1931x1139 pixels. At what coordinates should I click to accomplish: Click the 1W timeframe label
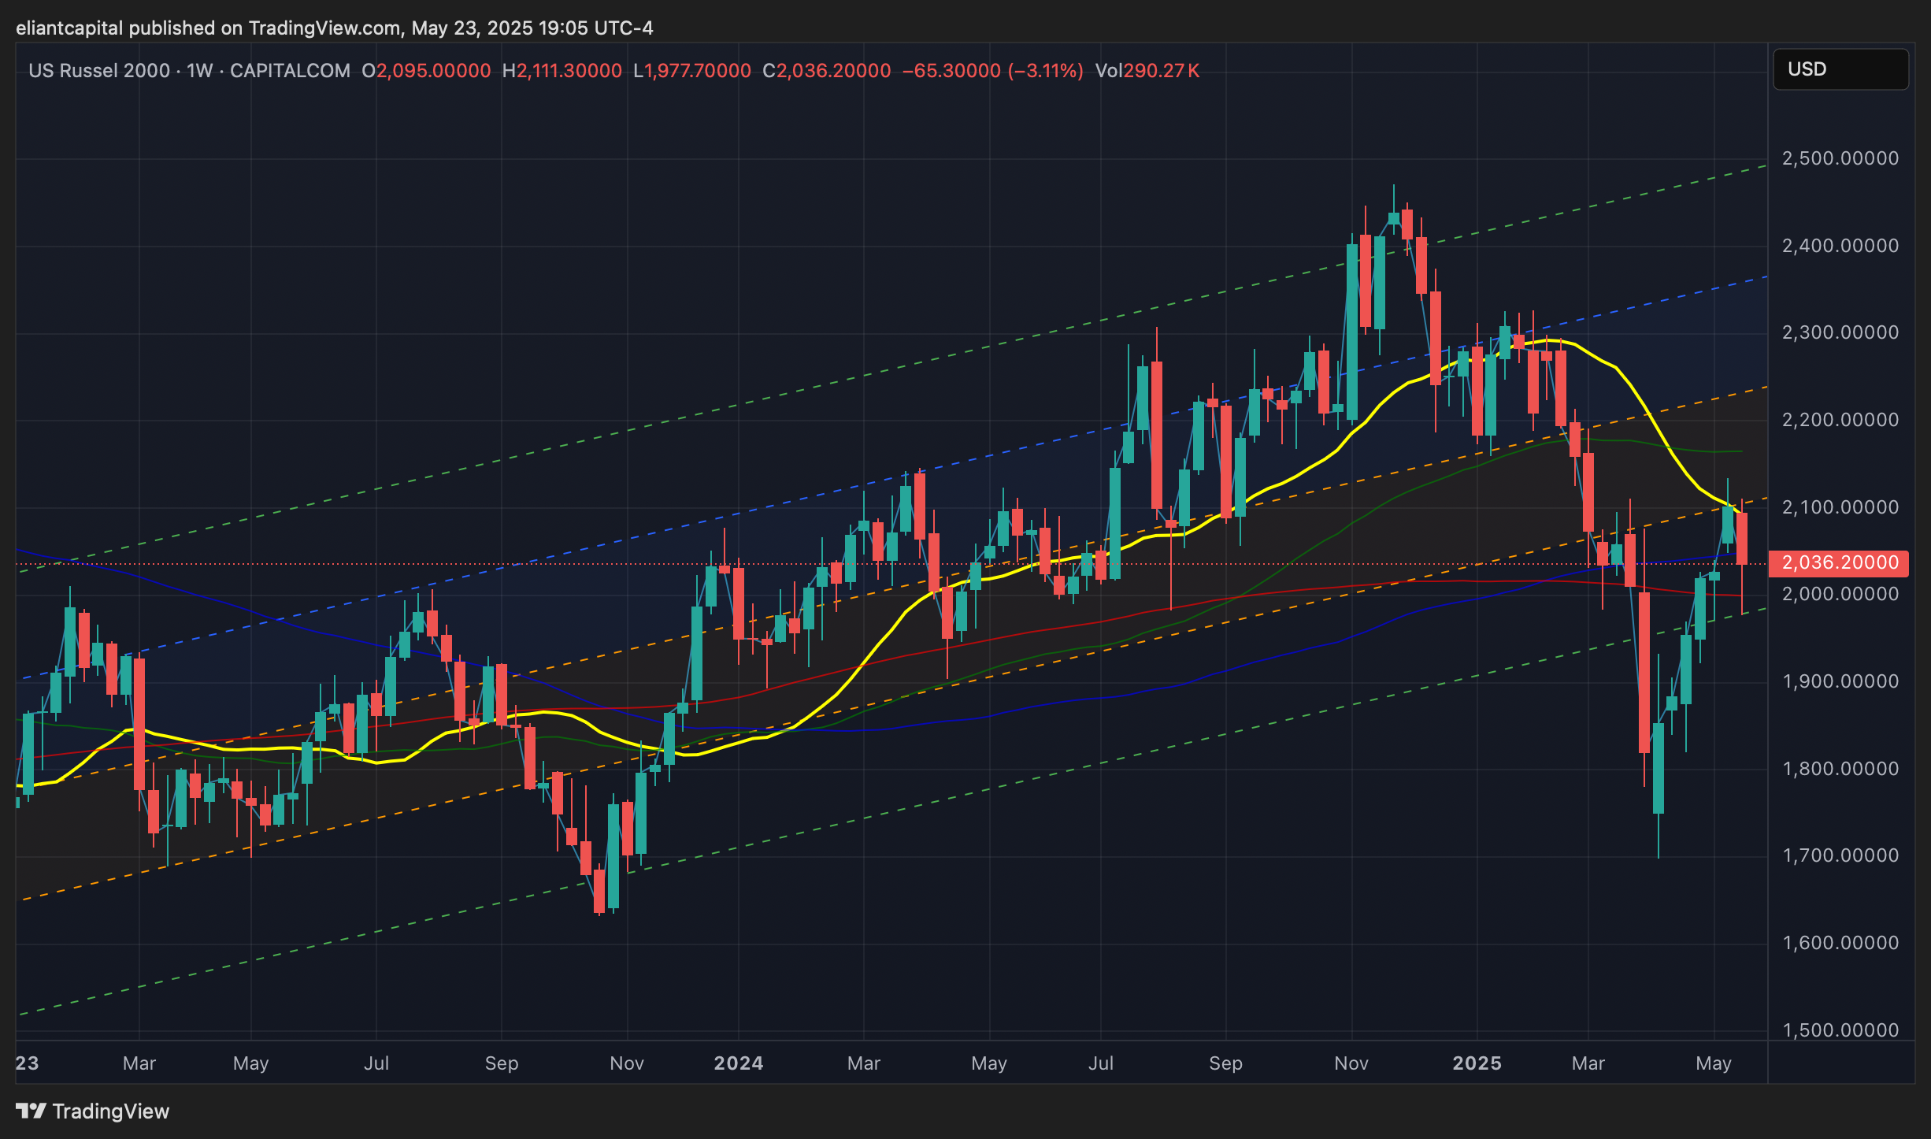[x=200, y=71]
